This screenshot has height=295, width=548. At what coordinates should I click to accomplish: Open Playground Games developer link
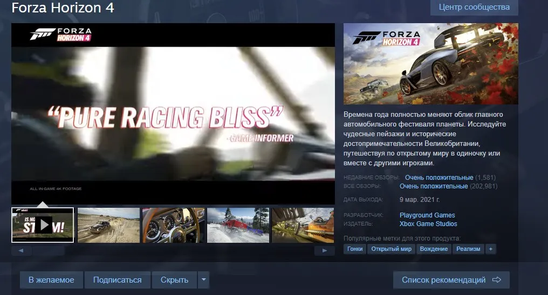427,215
